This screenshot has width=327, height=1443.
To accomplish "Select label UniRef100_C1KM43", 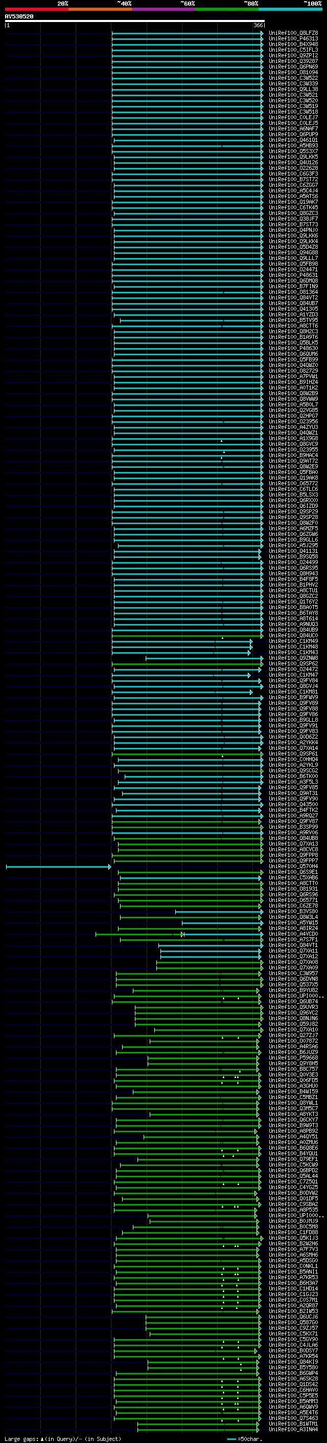I will (293, 653).
